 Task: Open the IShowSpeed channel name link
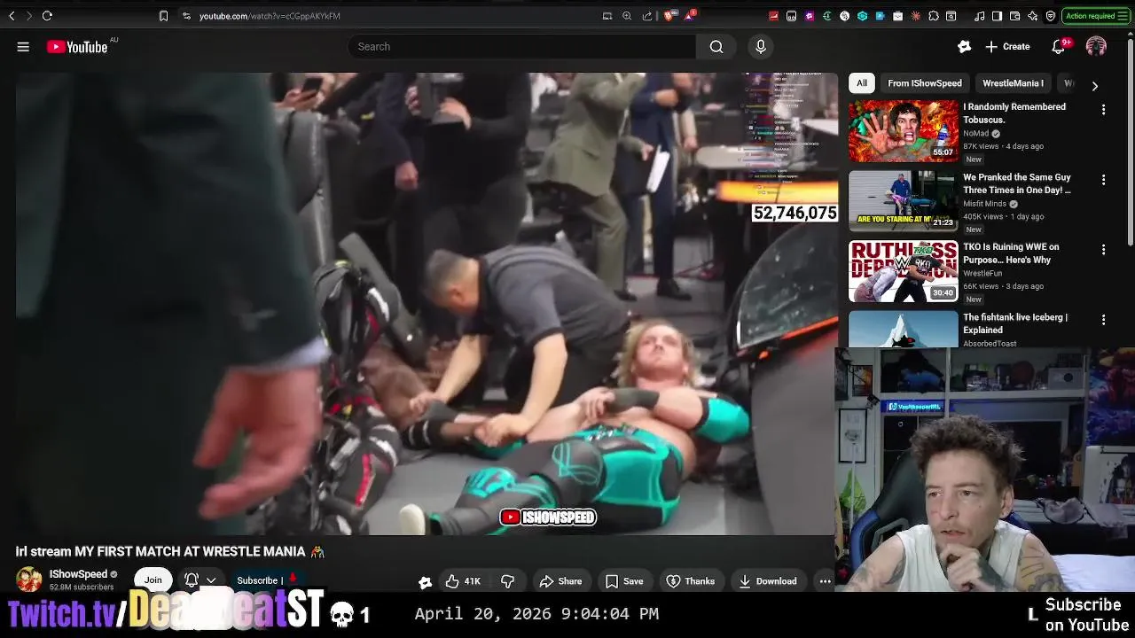[x=78, y=574]
